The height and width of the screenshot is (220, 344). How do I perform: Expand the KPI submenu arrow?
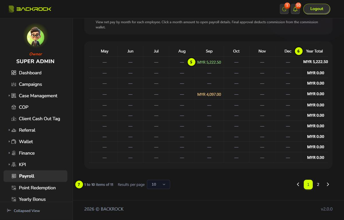coord(9,165)
